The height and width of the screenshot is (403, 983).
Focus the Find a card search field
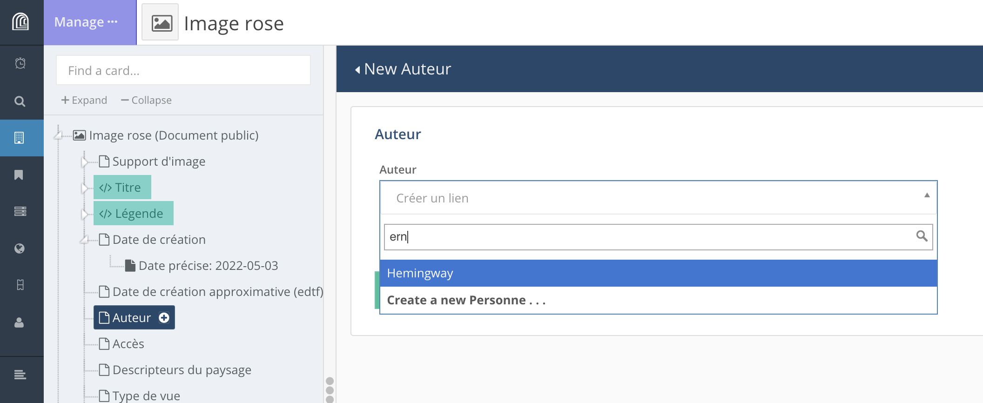(183, 70)
